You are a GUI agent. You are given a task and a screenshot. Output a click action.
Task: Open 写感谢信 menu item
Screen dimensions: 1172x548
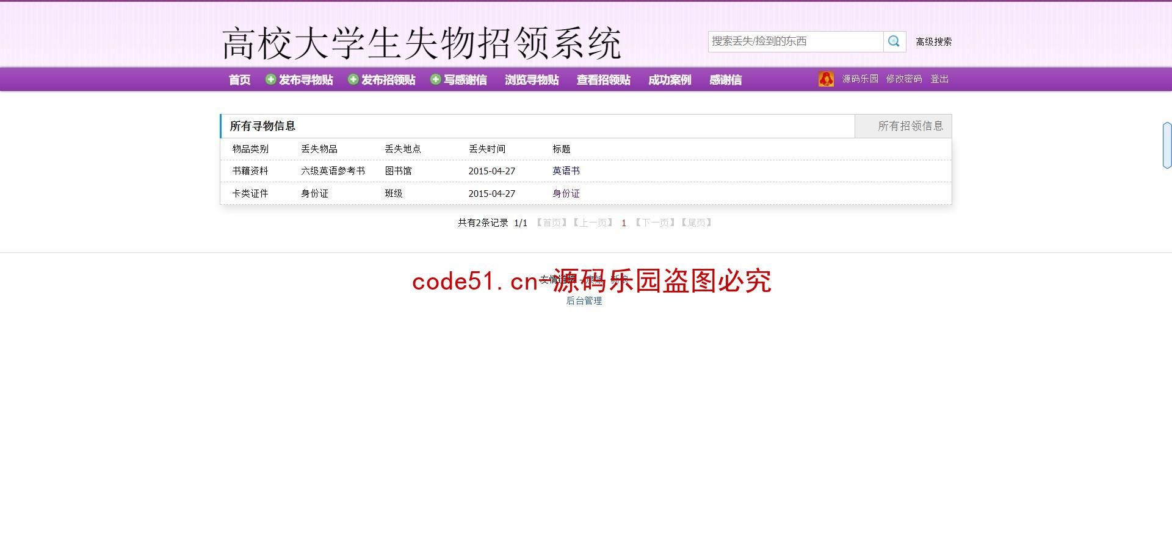pyautogui.click(x=465, y=80)
